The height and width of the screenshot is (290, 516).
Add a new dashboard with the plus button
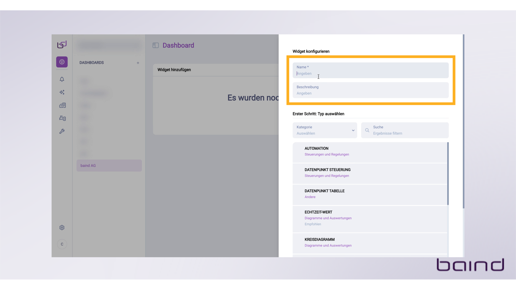click(x=138, y=63)
